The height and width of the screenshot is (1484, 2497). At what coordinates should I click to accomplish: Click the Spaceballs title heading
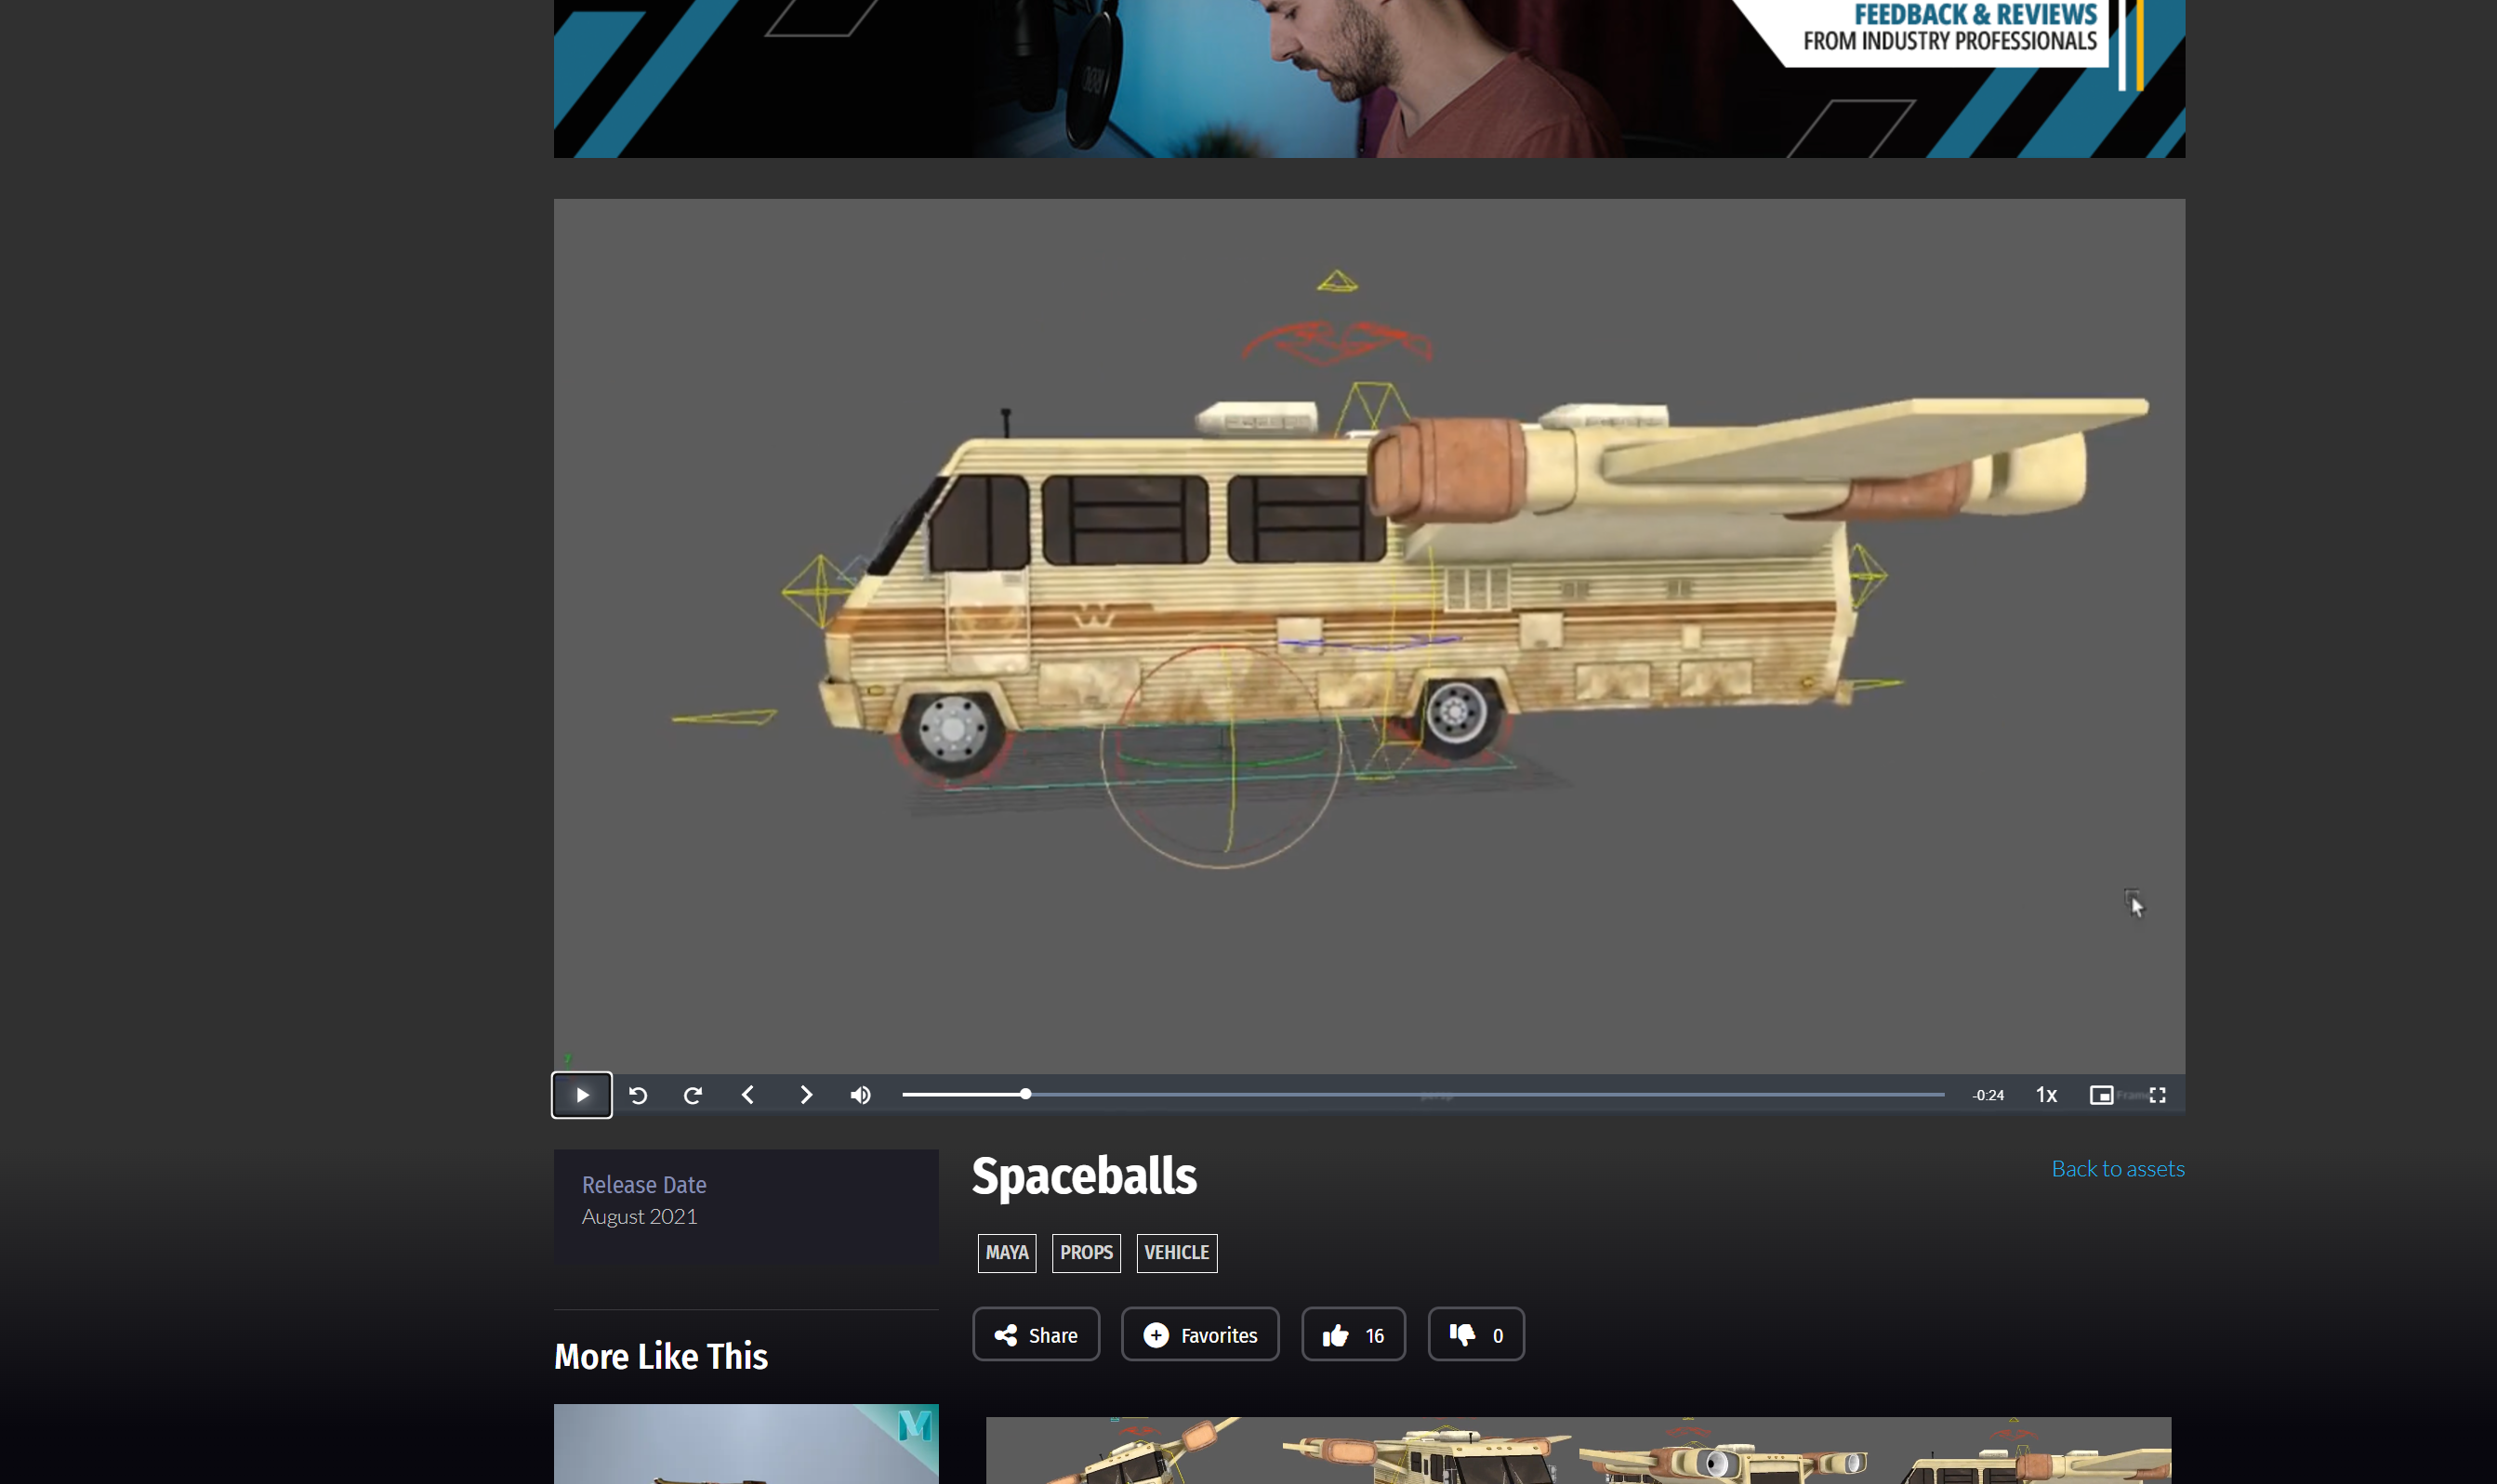[x=1083, y=1177]
